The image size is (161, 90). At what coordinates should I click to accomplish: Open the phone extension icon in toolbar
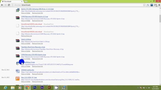[x=148, y=5]
